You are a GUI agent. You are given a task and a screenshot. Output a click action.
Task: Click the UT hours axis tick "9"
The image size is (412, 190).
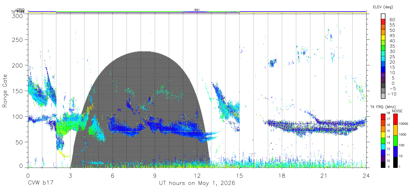tap(155, 176)
